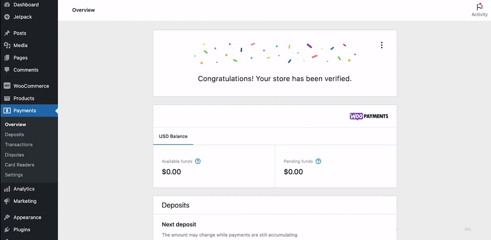Open Card Readers submenu page
The image size is (491, 240).
[20, 165]
